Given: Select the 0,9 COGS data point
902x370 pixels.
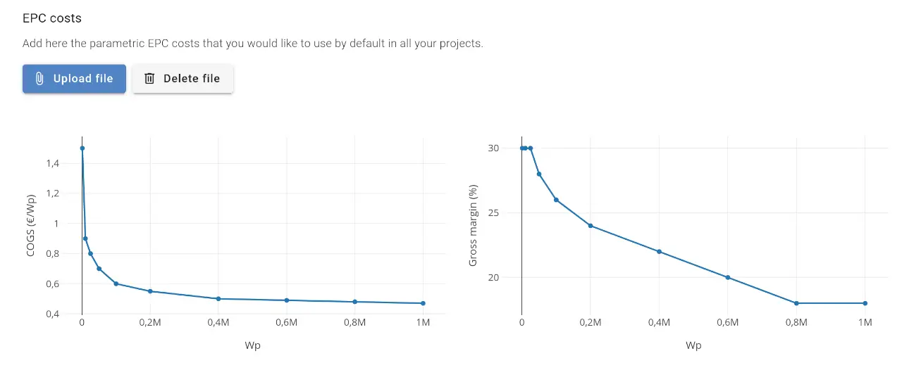Looking at the screenshot, I should [85, 238].
